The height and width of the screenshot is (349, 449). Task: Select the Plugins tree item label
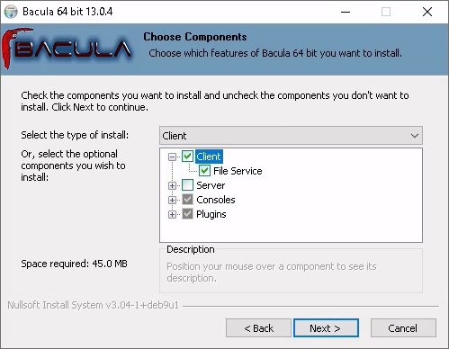coord(211,214)
